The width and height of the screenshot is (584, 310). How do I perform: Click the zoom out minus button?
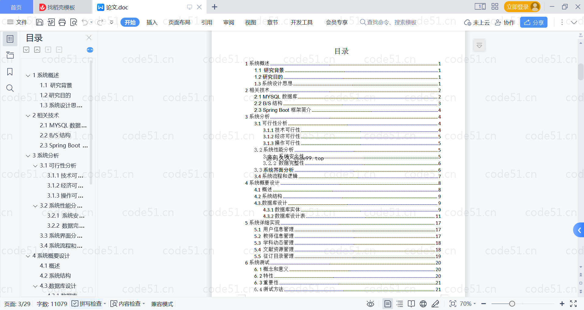click(x=484, y=304)
